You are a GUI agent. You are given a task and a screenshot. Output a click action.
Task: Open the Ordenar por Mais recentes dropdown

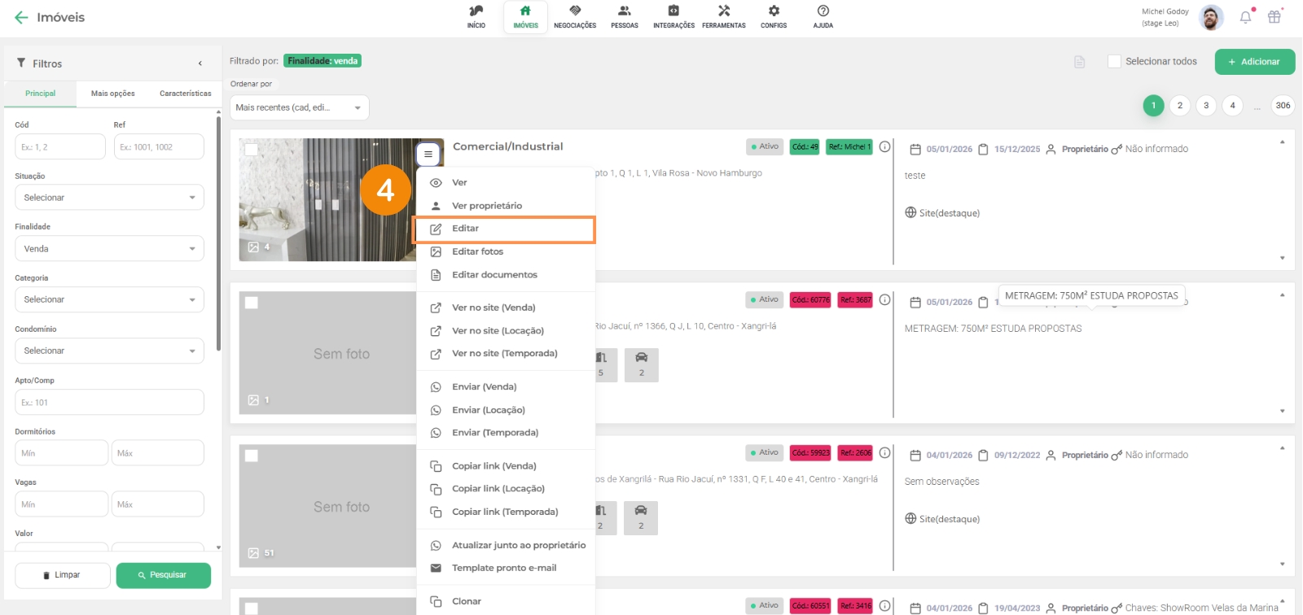(299, 107)
